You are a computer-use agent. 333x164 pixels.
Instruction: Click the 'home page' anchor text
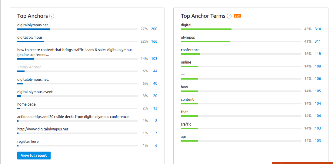click(26, 104)
